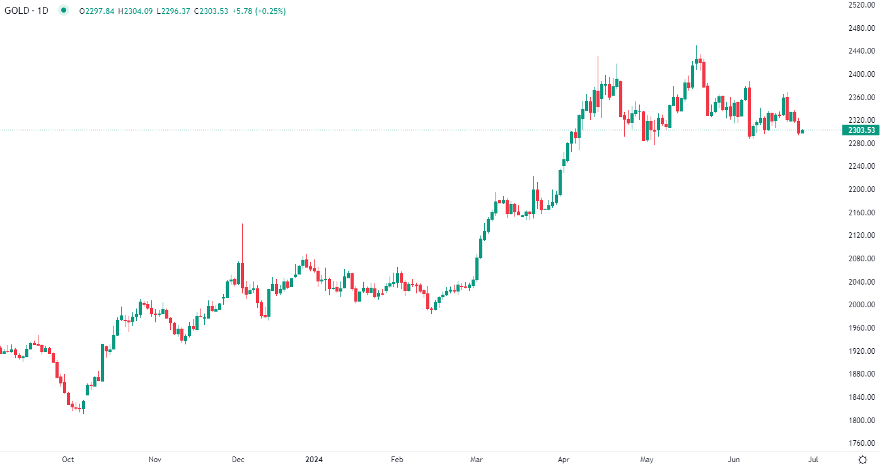This screenshot has height=476, width=882.
Task: Click the +5.78 (+0.25%) change value
Action: [x=258, y=11]
